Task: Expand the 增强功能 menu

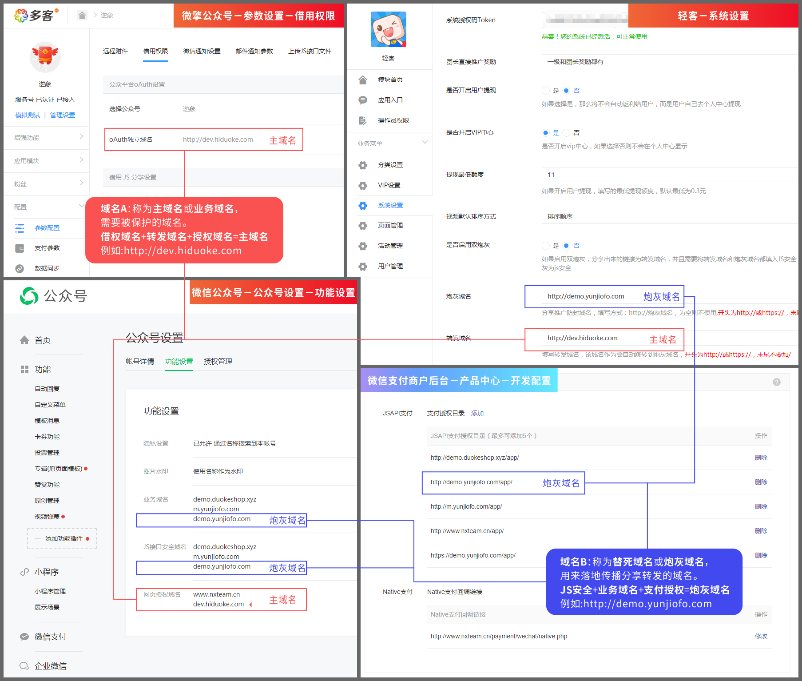Action: click(47, 138)
